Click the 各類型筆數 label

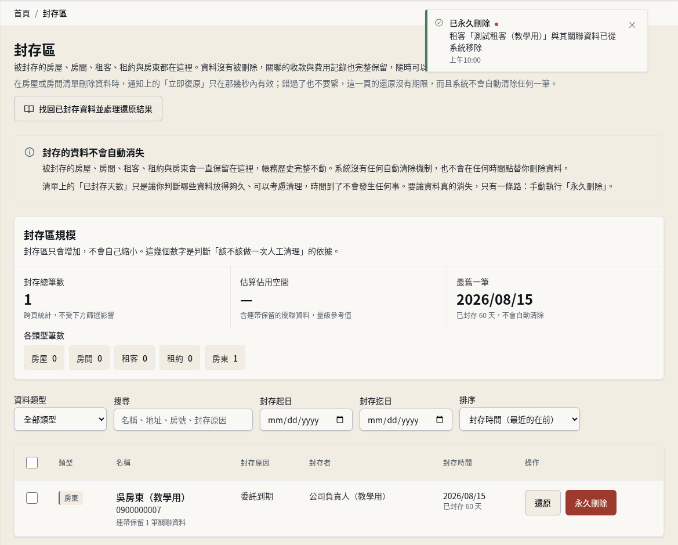[44, 335]
